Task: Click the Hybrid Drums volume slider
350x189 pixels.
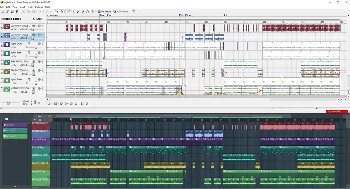Action: (x=36, y=47)
